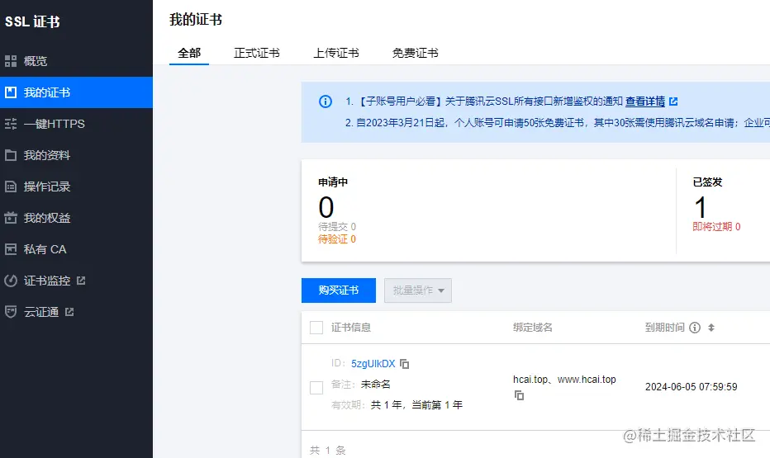
Task: Open certificate ID 5zgUIkDX link
Action: tap(373, 364)
